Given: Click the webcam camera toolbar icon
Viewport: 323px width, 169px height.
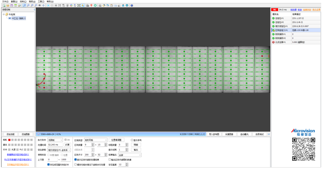Looking at the screenshot, I should click(x=67, y=5).
